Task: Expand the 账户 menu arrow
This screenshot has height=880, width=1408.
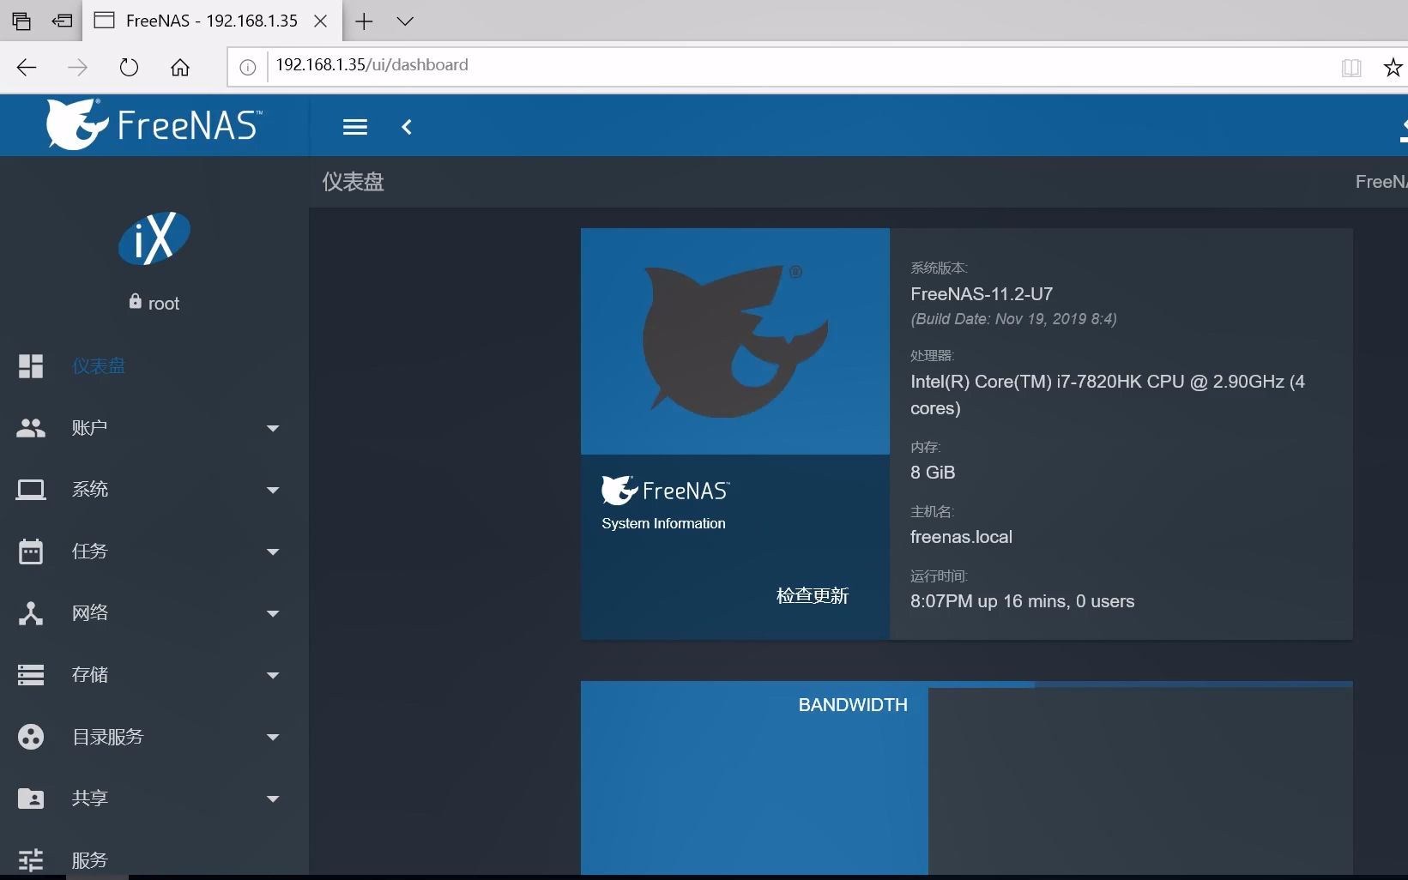Action: [x=273, y=428]
